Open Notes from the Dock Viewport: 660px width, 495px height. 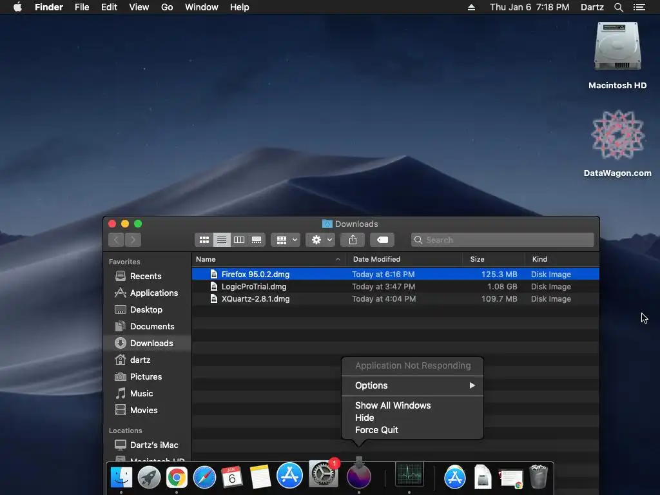(x=260, y=478)
